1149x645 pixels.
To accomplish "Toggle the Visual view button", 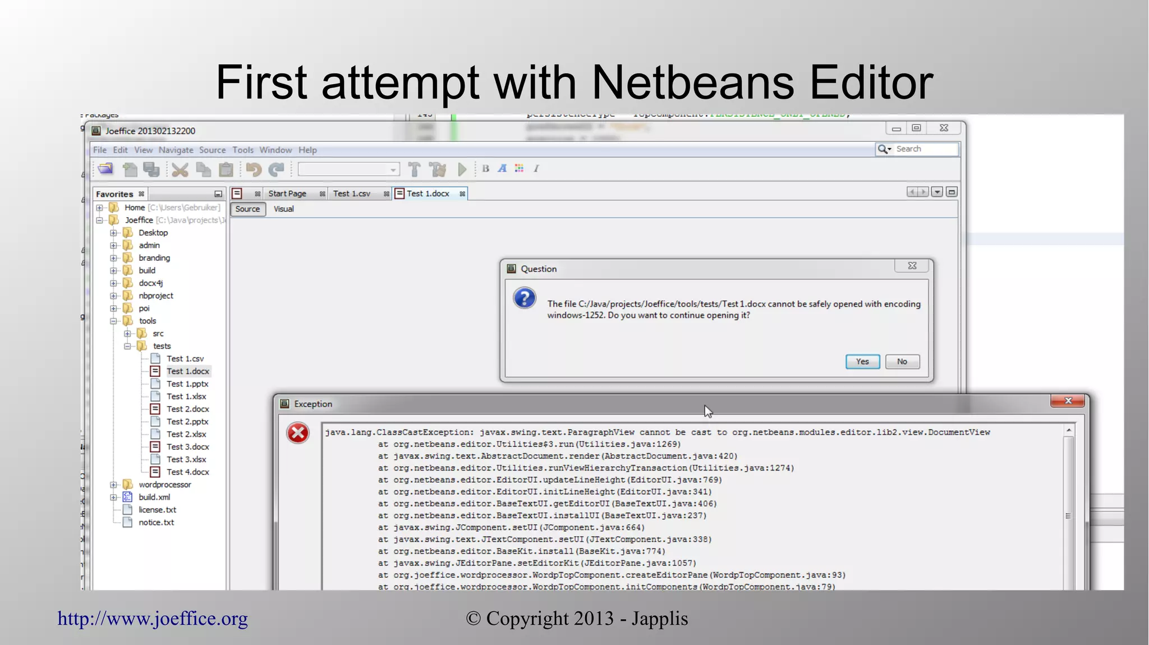I will [x=283, y=209].
